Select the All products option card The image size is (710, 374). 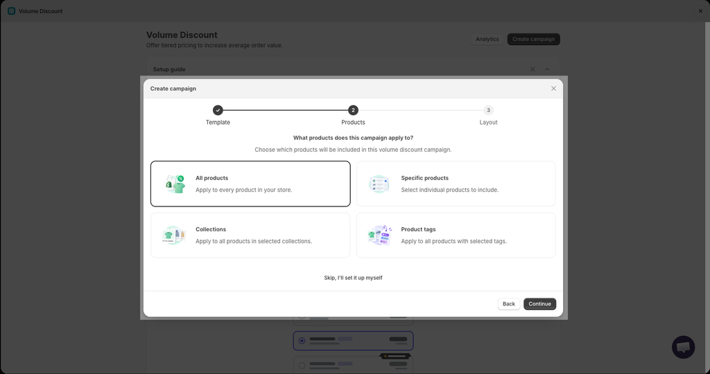pyautogui.click(x=250, y=184)
